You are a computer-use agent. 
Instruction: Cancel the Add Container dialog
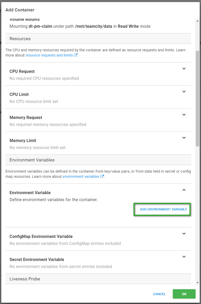coord(159,294)
